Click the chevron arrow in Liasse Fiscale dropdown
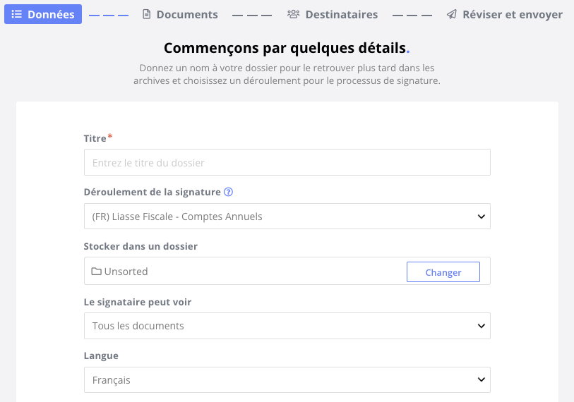574x402 pixels. coord(481,217)
